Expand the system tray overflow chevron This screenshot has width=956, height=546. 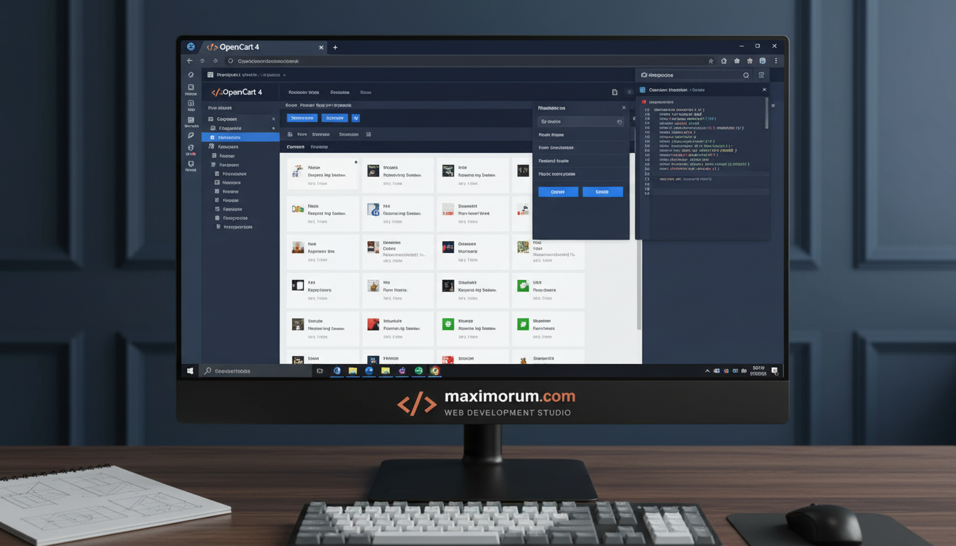click(708, 371)
